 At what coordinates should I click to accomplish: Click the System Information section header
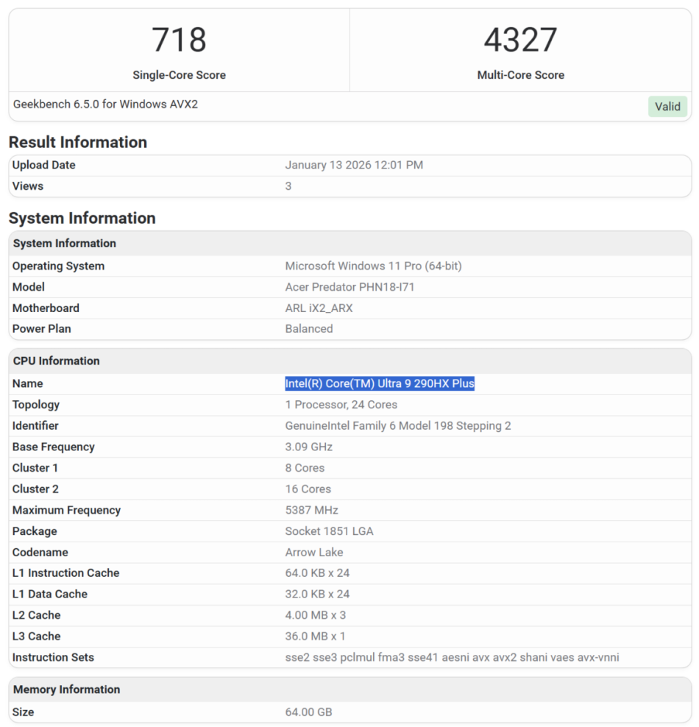82,218
